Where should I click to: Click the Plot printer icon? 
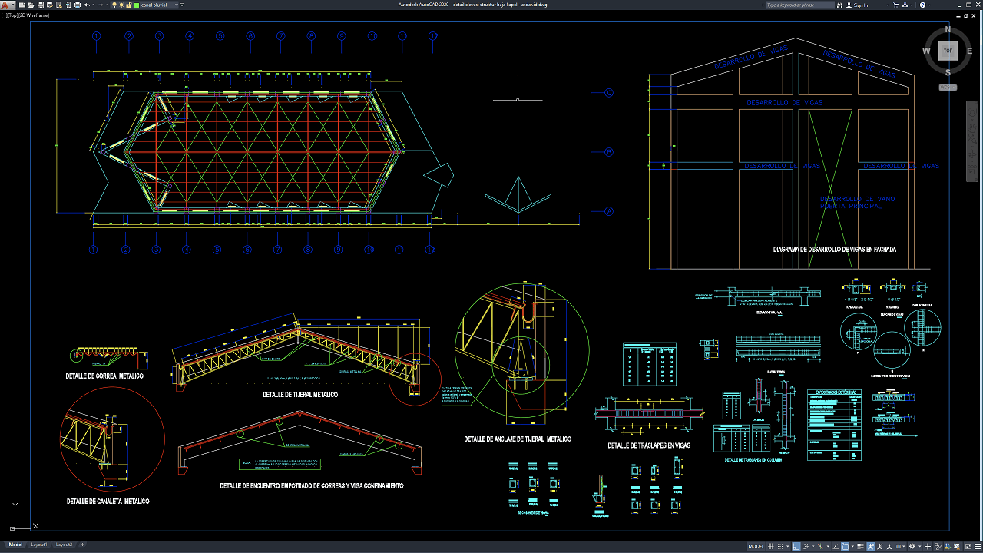coord(78,5)
